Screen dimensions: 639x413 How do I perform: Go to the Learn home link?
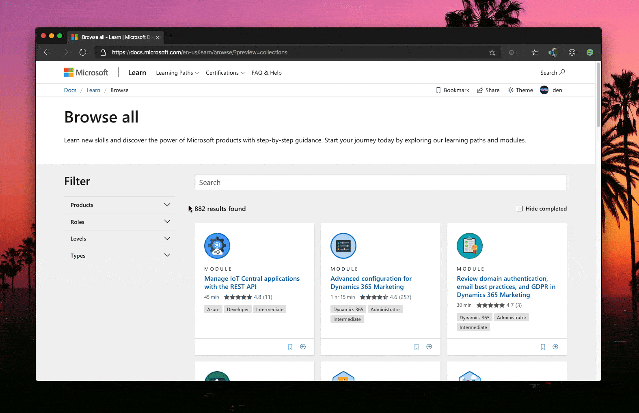(x=137, y=73)
